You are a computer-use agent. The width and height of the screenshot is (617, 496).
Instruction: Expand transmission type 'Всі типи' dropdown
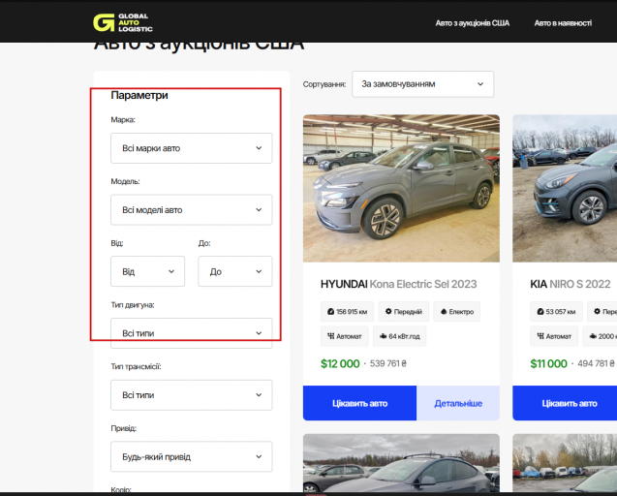pos(191,395)
